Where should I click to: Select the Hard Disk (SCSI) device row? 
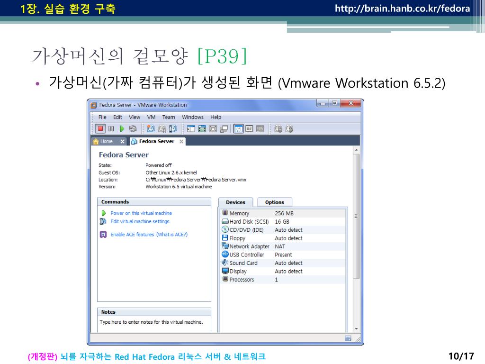point(283,222)
